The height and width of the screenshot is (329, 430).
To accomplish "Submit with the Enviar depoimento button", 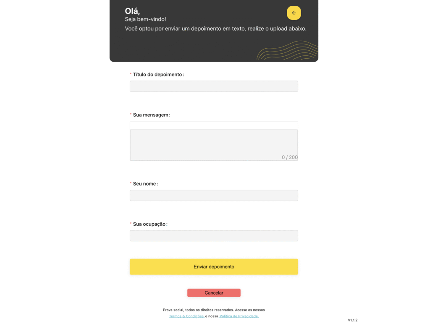I will coord(214,267).
